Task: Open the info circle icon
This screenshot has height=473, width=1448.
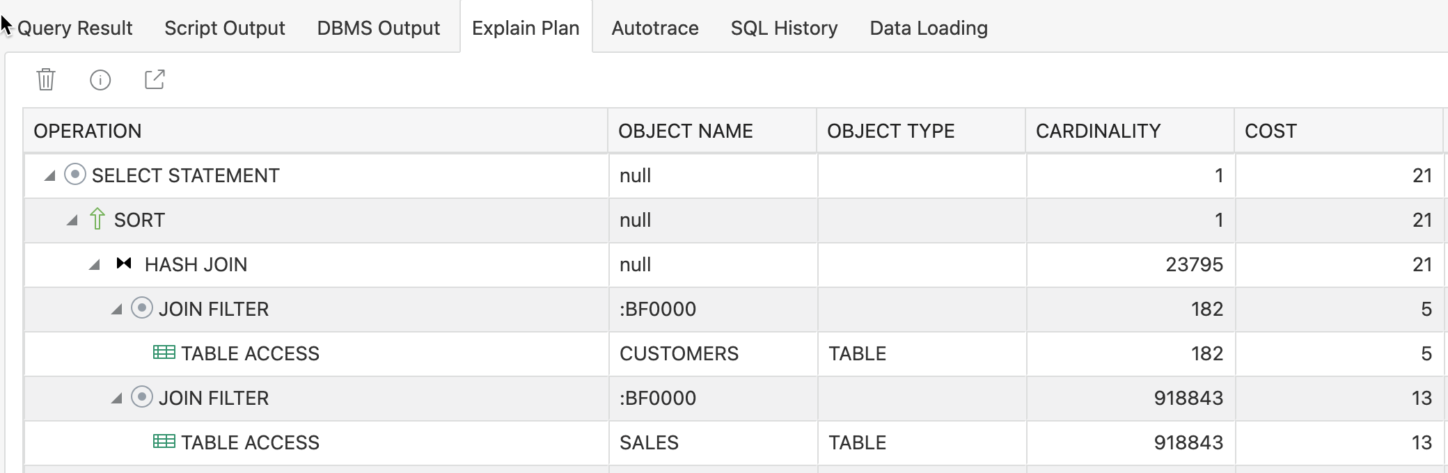Action: (100, 80)
